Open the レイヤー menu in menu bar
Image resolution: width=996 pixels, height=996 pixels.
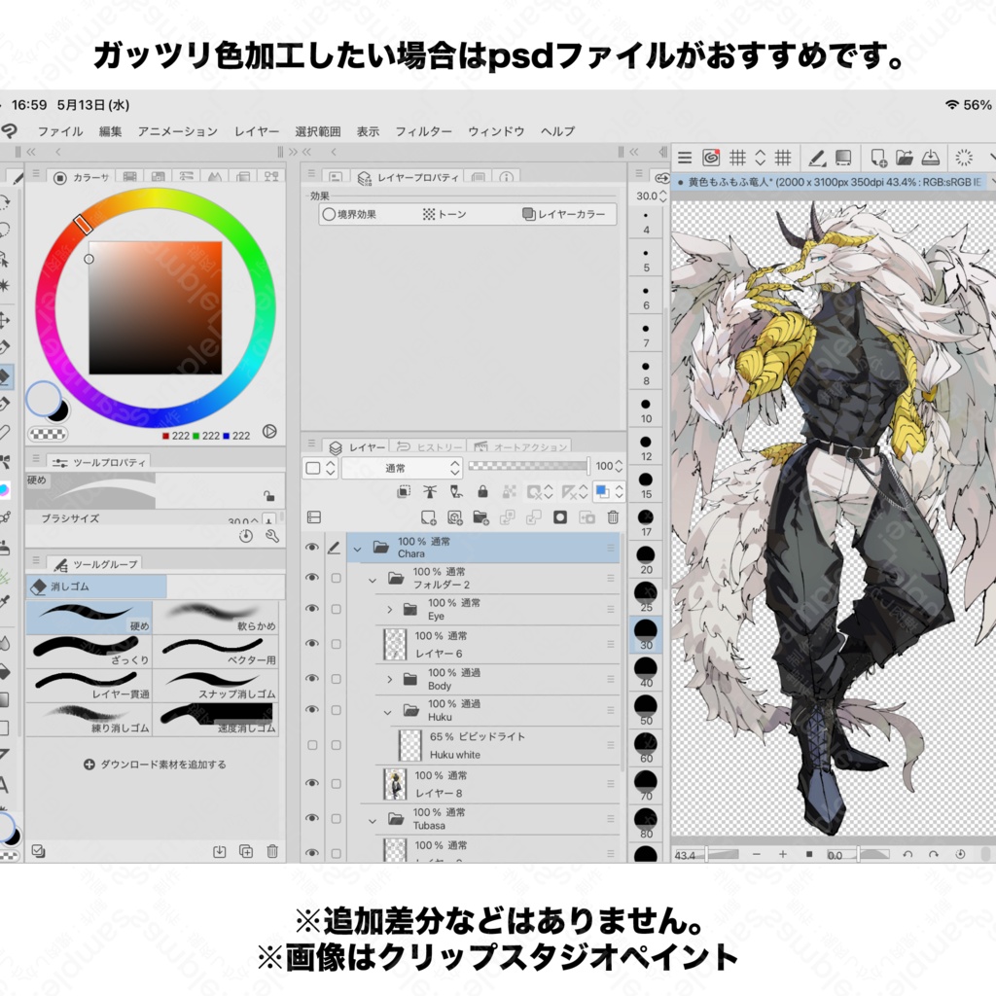point(257,131)
